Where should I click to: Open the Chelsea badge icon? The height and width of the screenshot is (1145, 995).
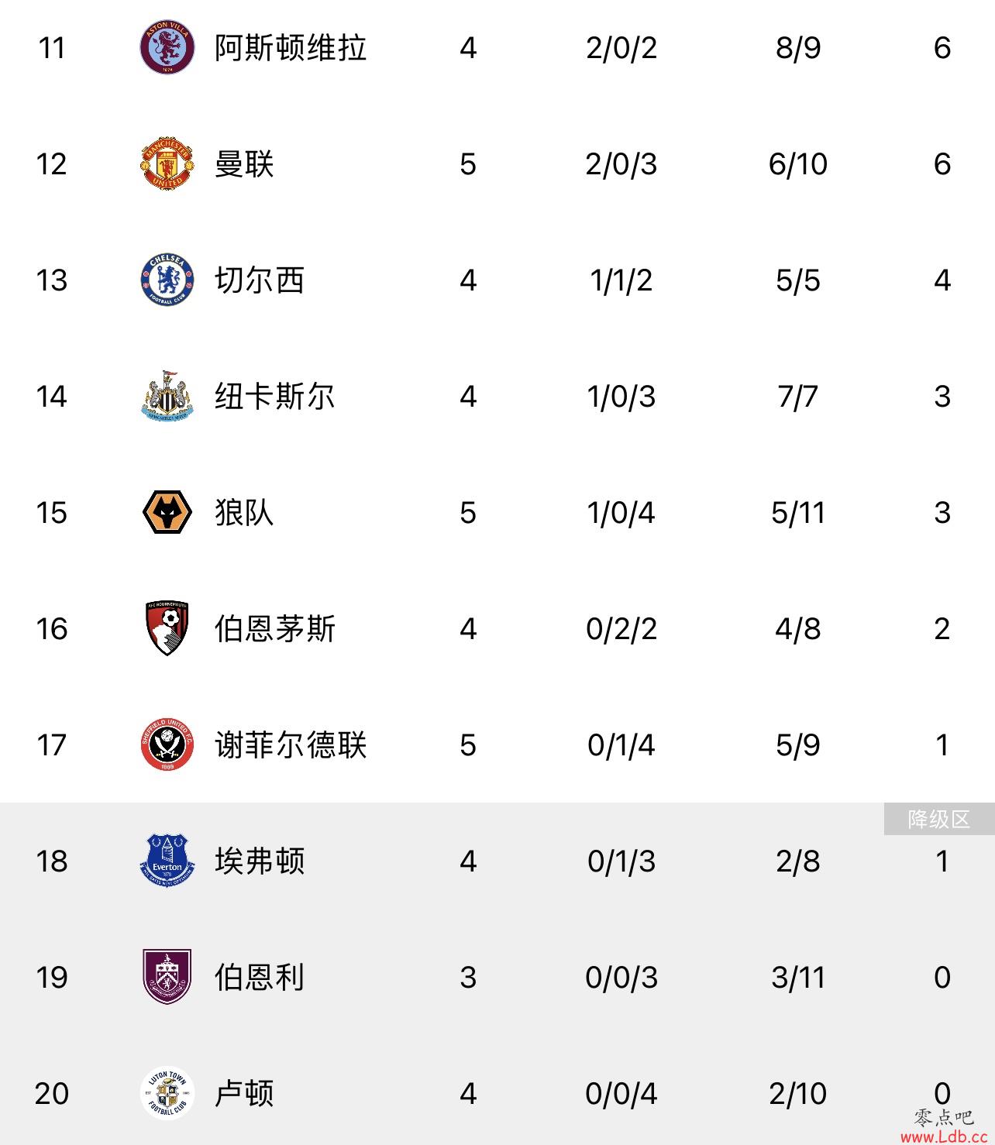pyautogui.click(x=167, y=280)
